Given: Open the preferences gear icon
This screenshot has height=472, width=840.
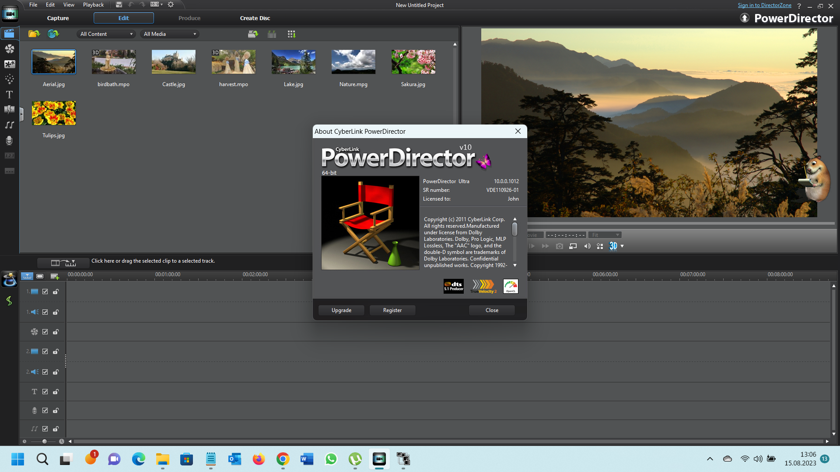Looking at the screenshot, I should 171,4.
